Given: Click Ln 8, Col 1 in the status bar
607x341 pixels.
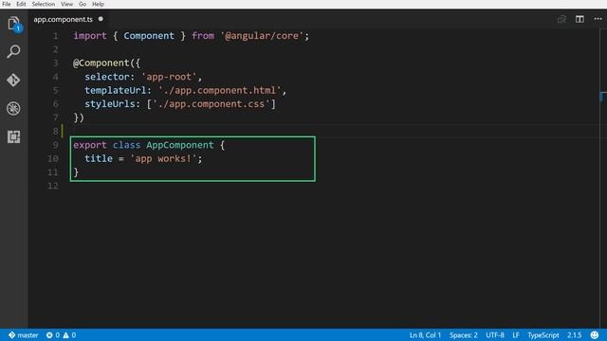Looking at the screenshot, I should coord(425,335).
